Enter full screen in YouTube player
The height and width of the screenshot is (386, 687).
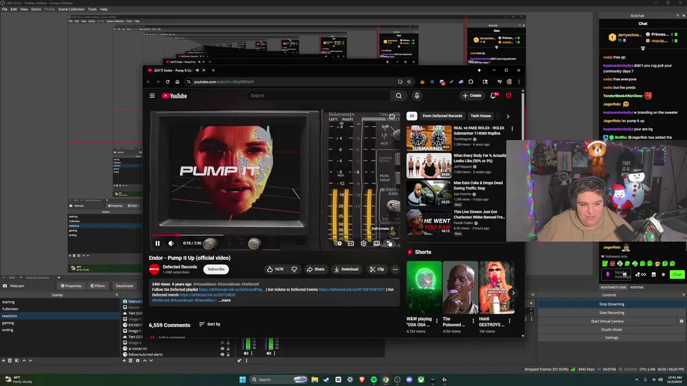(x=389, y=243)
